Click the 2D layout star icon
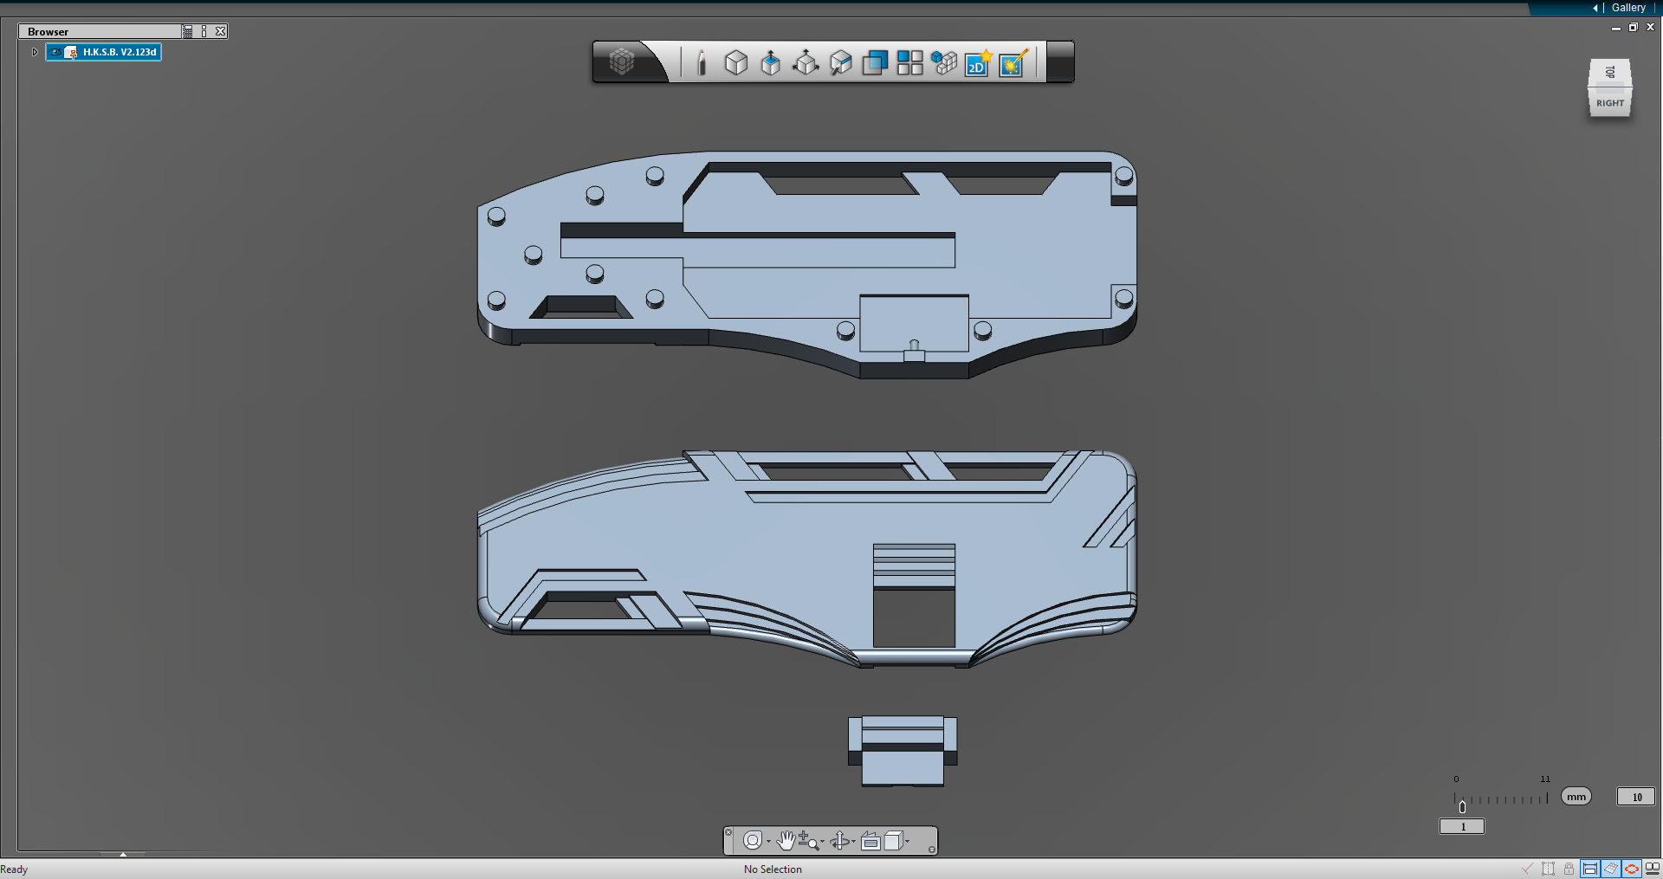1663x879 pixels. click(x=979, y=62)
